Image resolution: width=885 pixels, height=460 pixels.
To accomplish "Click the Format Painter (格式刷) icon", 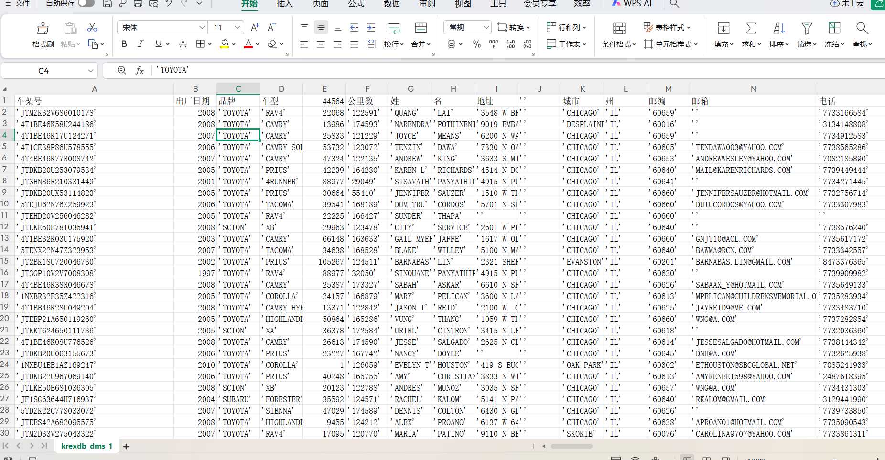I will point(43,29).
